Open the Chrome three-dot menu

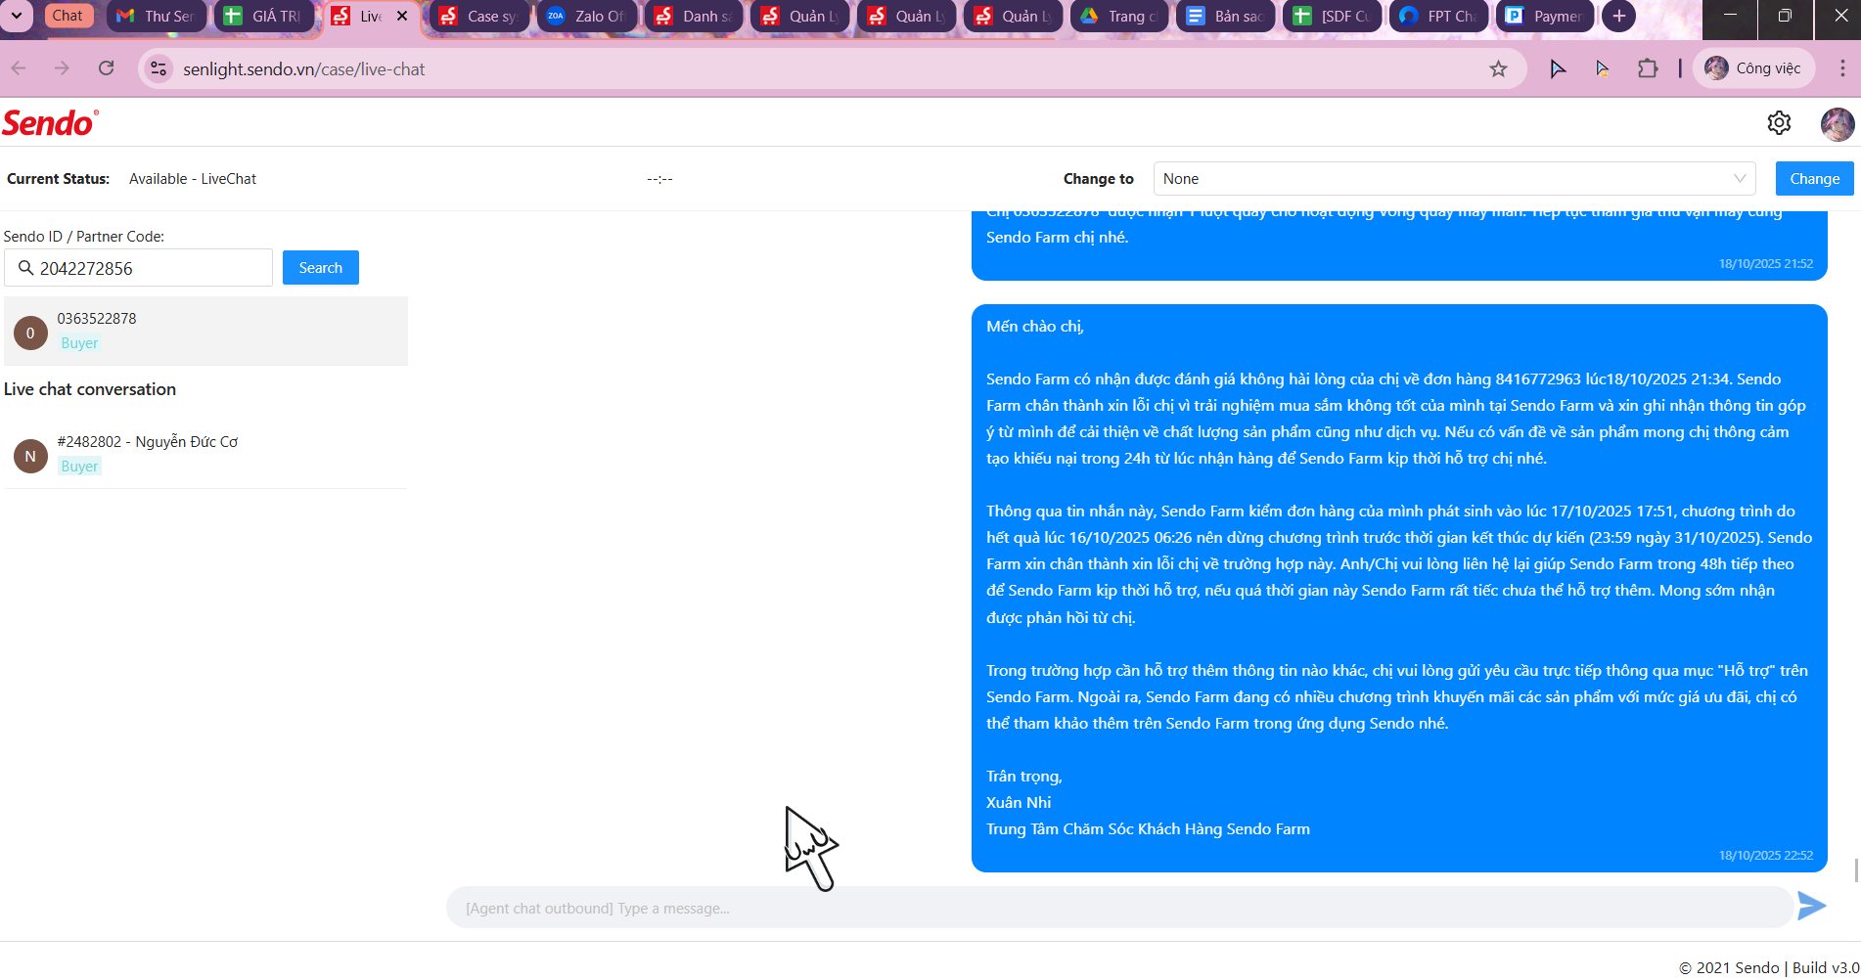(1842, 68)
